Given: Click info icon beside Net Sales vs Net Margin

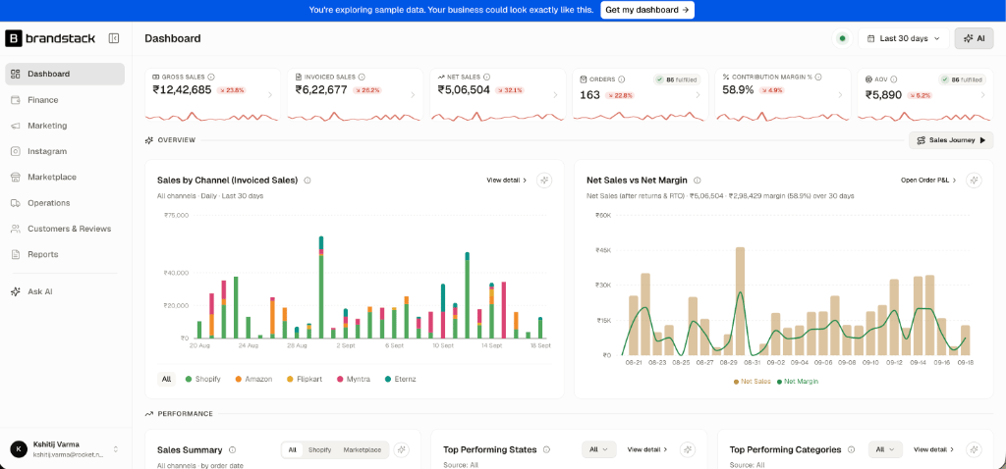Looking at the screenshot, I should (698, 181).
